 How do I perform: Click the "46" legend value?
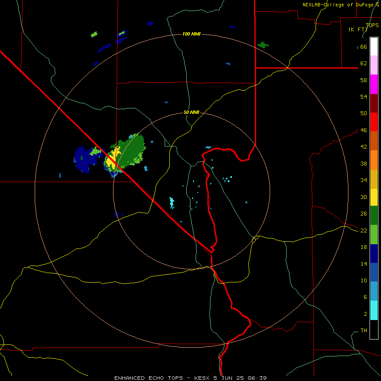364,130
